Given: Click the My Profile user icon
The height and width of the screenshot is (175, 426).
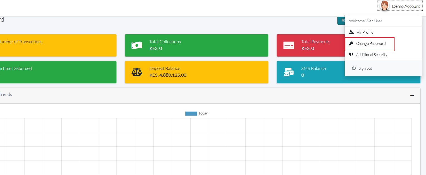Looking at the screenshot, I should (x=351, y=32).
